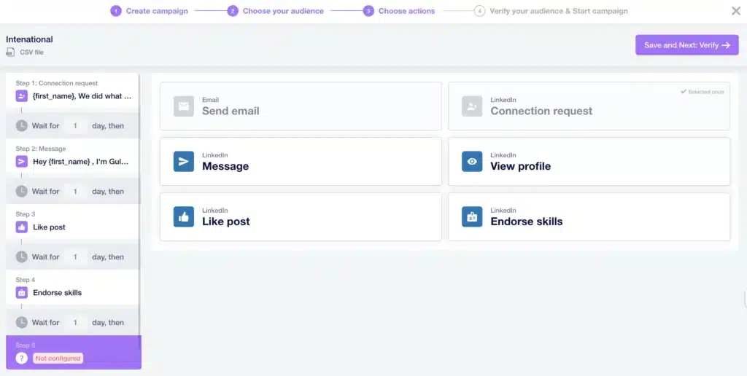Edit wait days field after Step 2
This screenshot has height=376, width=747.
point(75,192)
